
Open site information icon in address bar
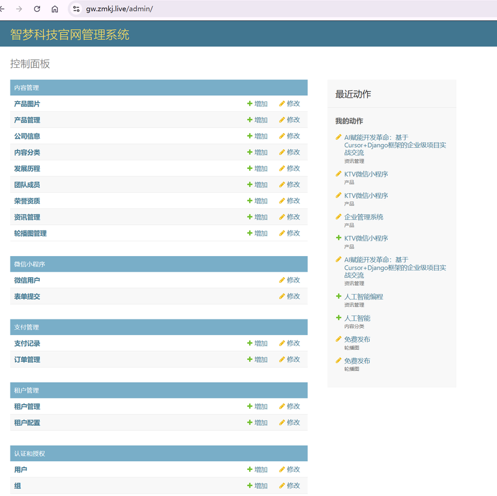pos(76,9)
